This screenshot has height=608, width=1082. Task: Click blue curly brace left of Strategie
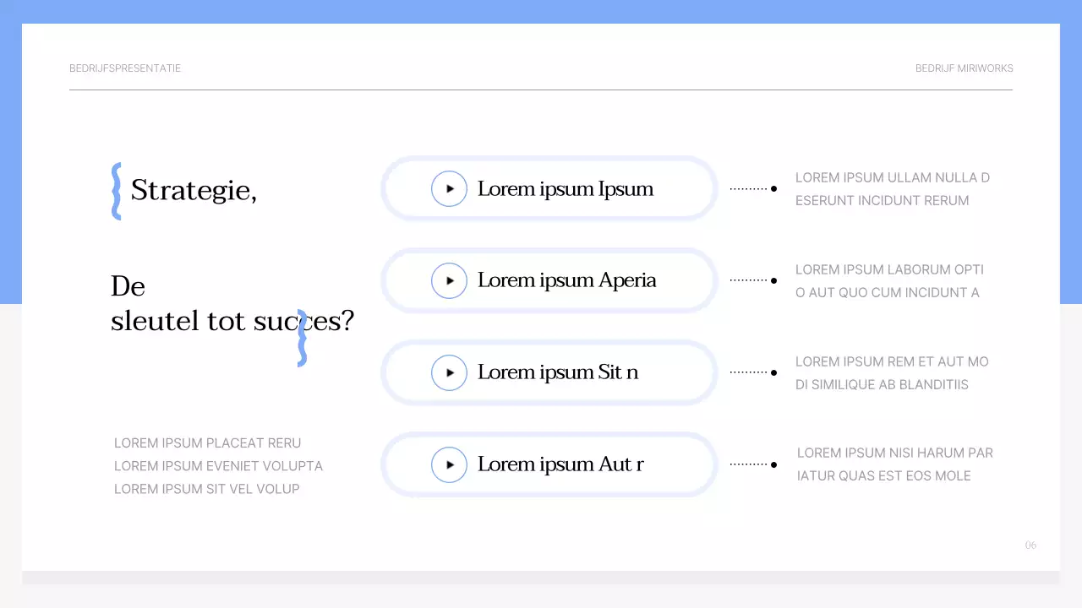[x=117, y=192]
